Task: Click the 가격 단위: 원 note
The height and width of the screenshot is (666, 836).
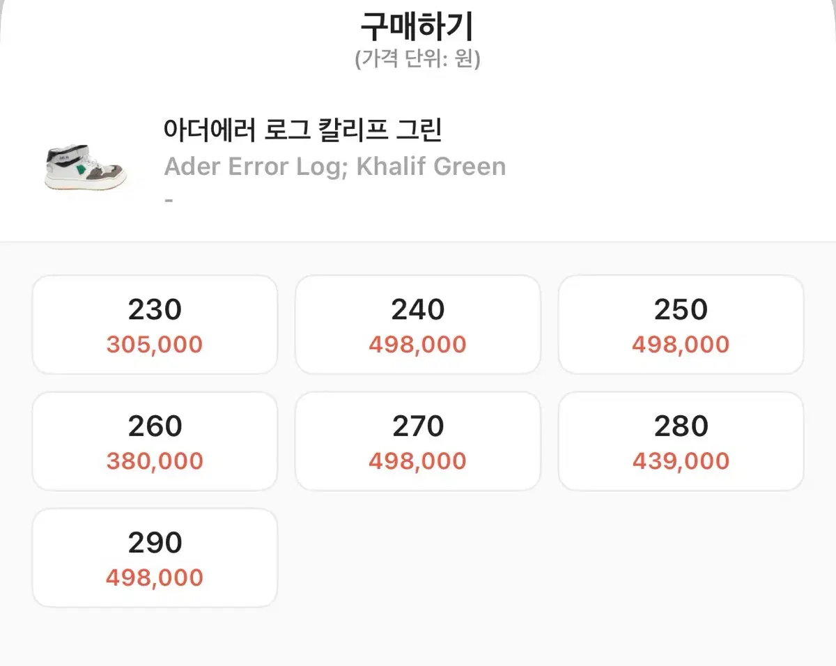Action: tap(417, 60)
